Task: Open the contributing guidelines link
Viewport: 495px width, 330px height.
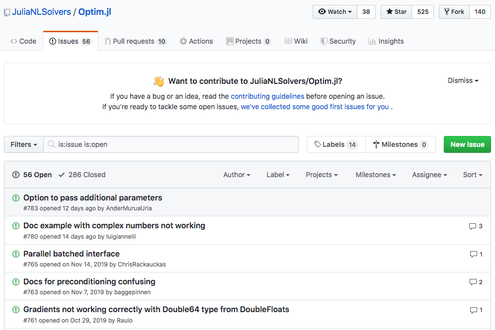Action: [267, 96]
